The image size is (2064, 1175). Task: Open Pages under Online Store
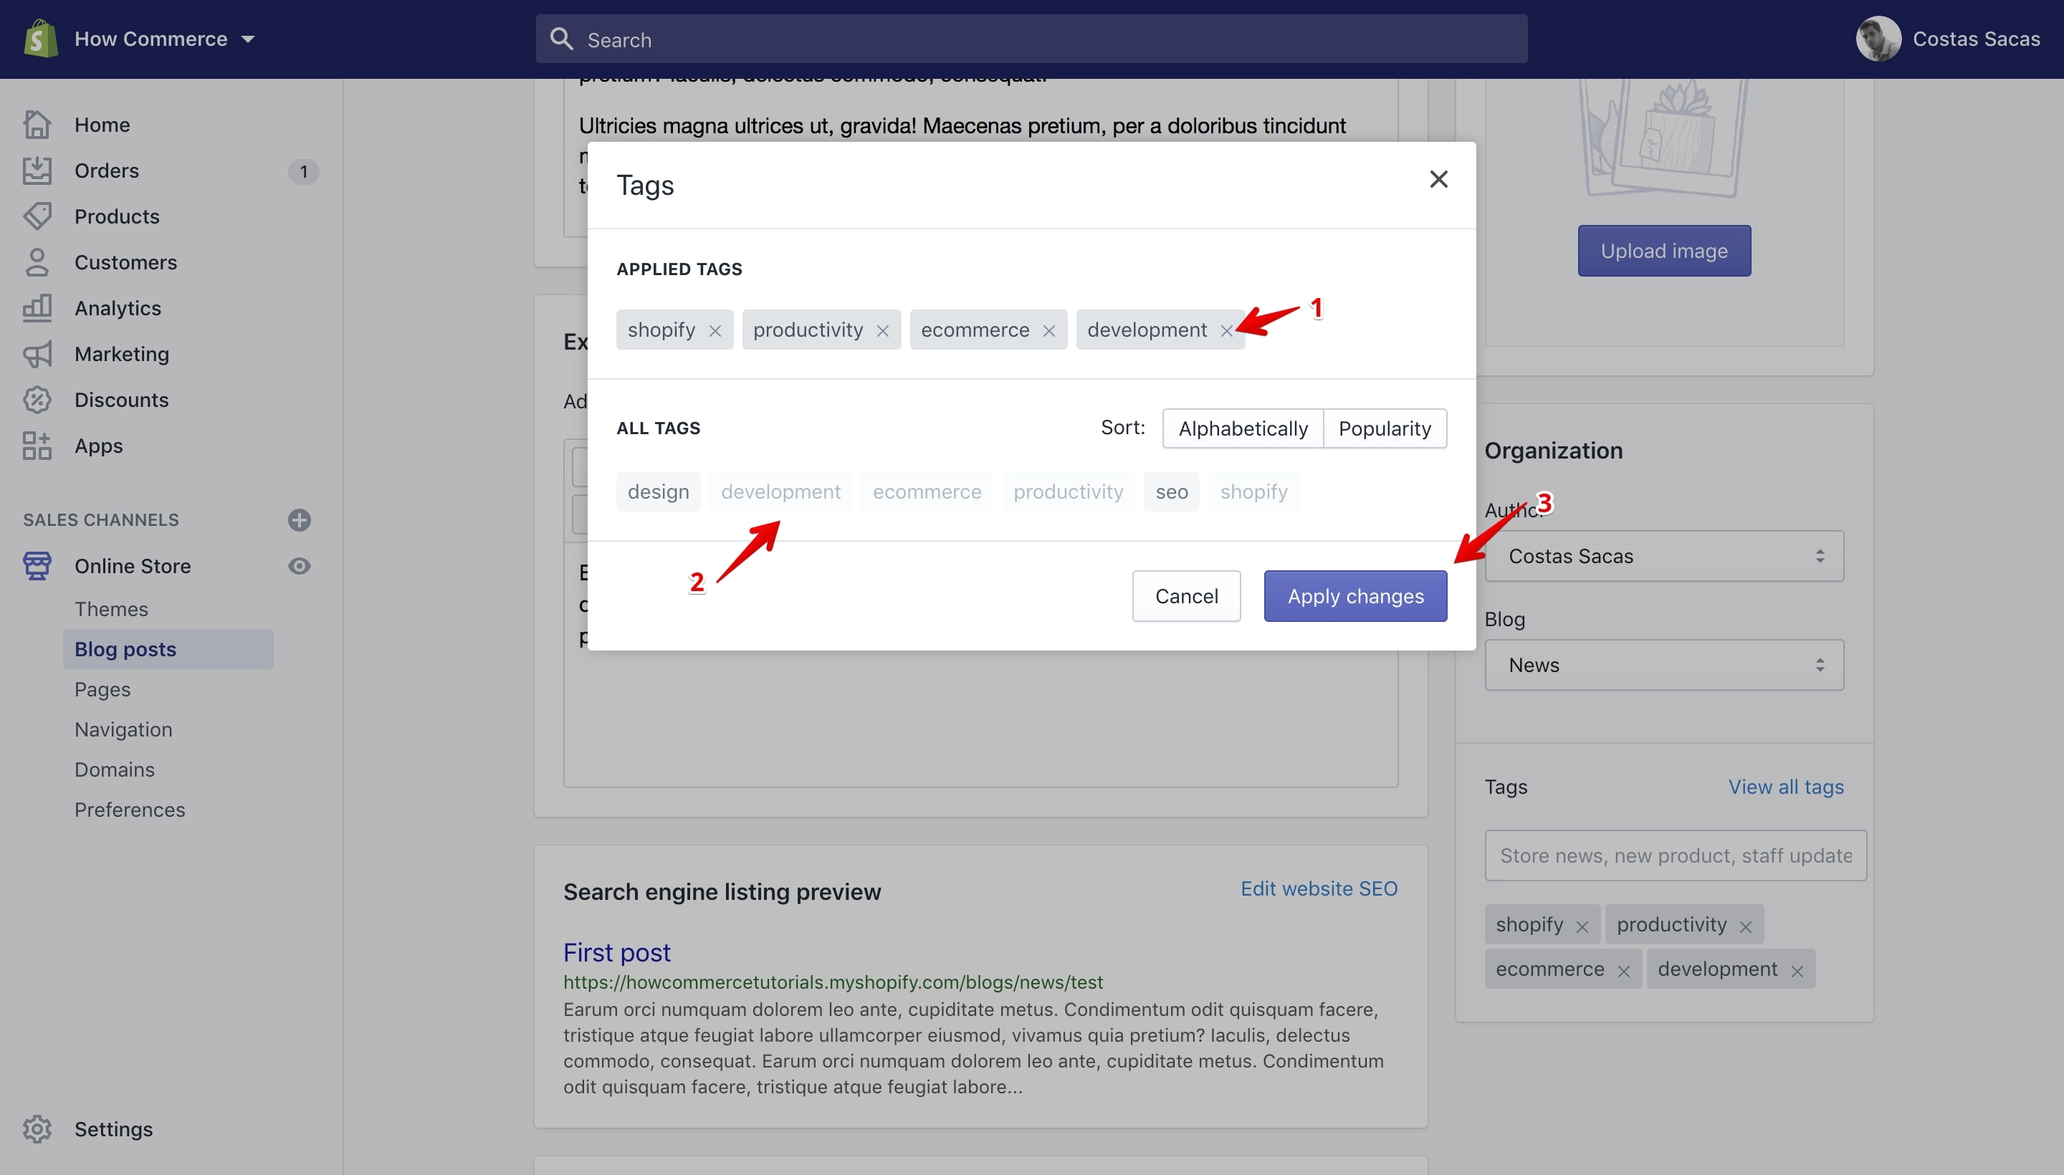coord(102,689)
